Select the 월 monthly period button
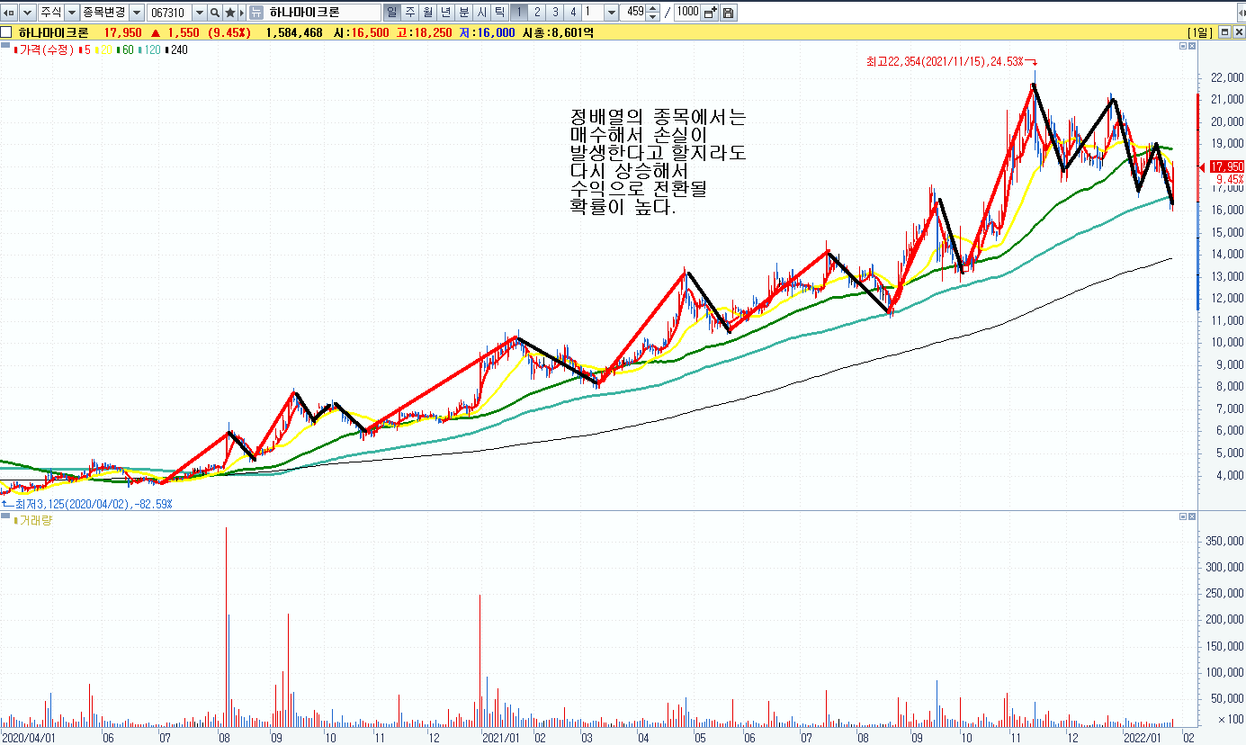1246x745 pixels. [x=427, y=13]
